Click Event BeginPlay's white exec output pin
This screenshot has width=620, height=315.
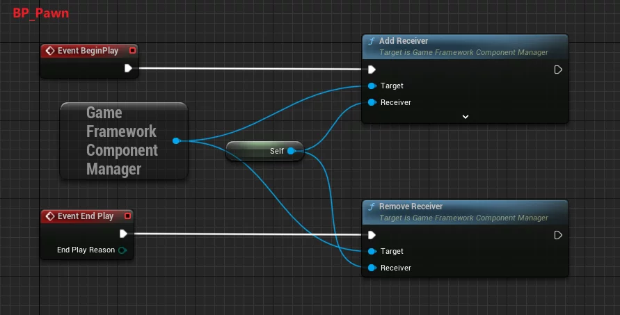(128, 68)
